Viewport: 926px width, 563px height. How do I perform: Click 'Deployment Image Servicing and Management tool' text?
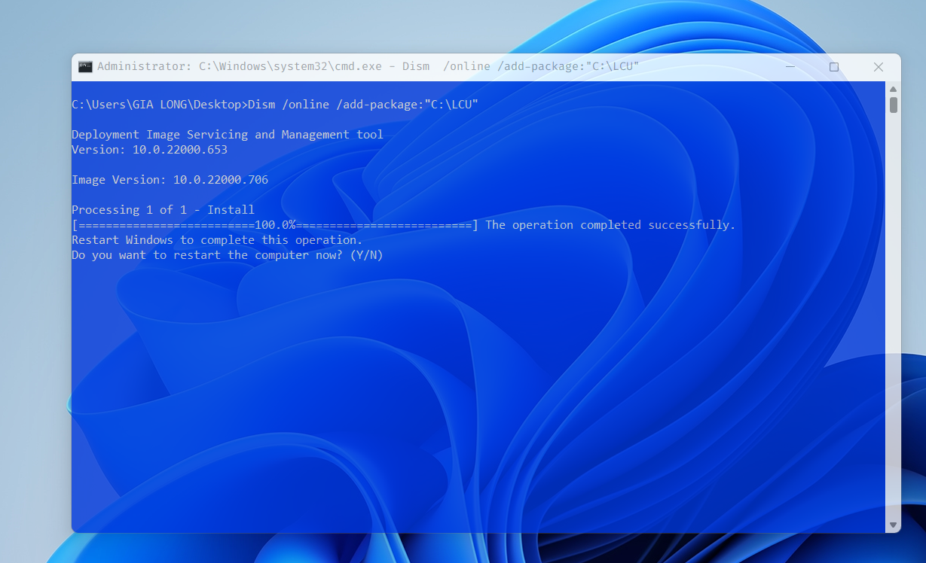pyautogui.click(x=228, y=135)
